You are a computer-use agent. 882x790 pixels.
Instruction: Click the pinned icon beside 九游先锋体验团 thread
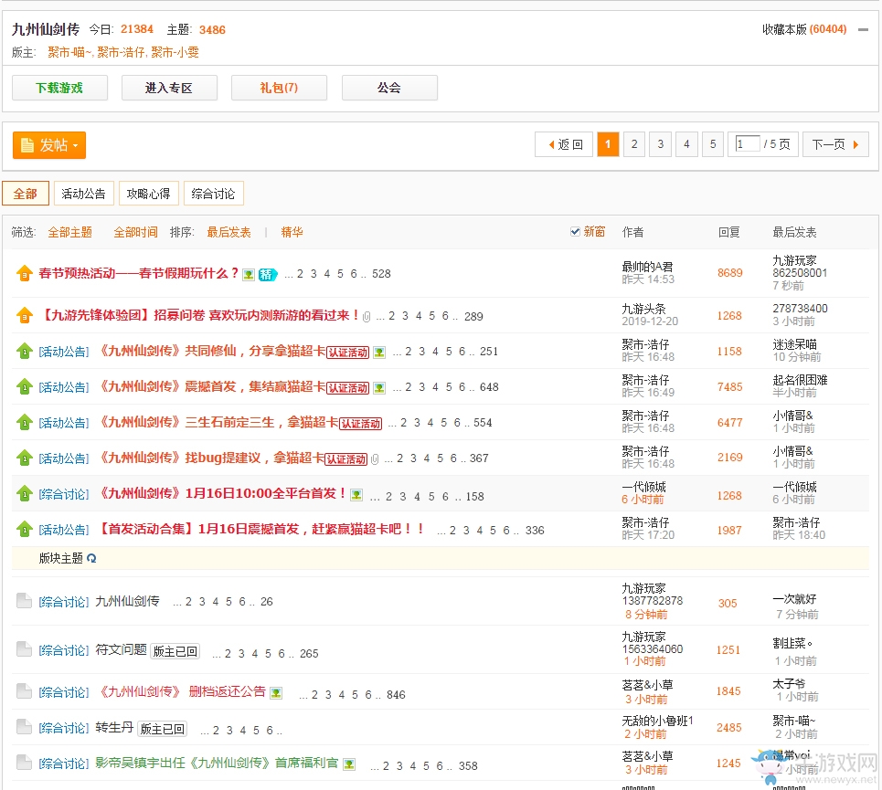(24, 316)
